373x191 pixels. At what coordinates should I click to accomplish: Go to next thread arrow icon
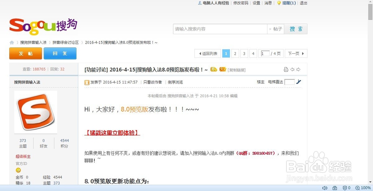(x=298, y=69)
